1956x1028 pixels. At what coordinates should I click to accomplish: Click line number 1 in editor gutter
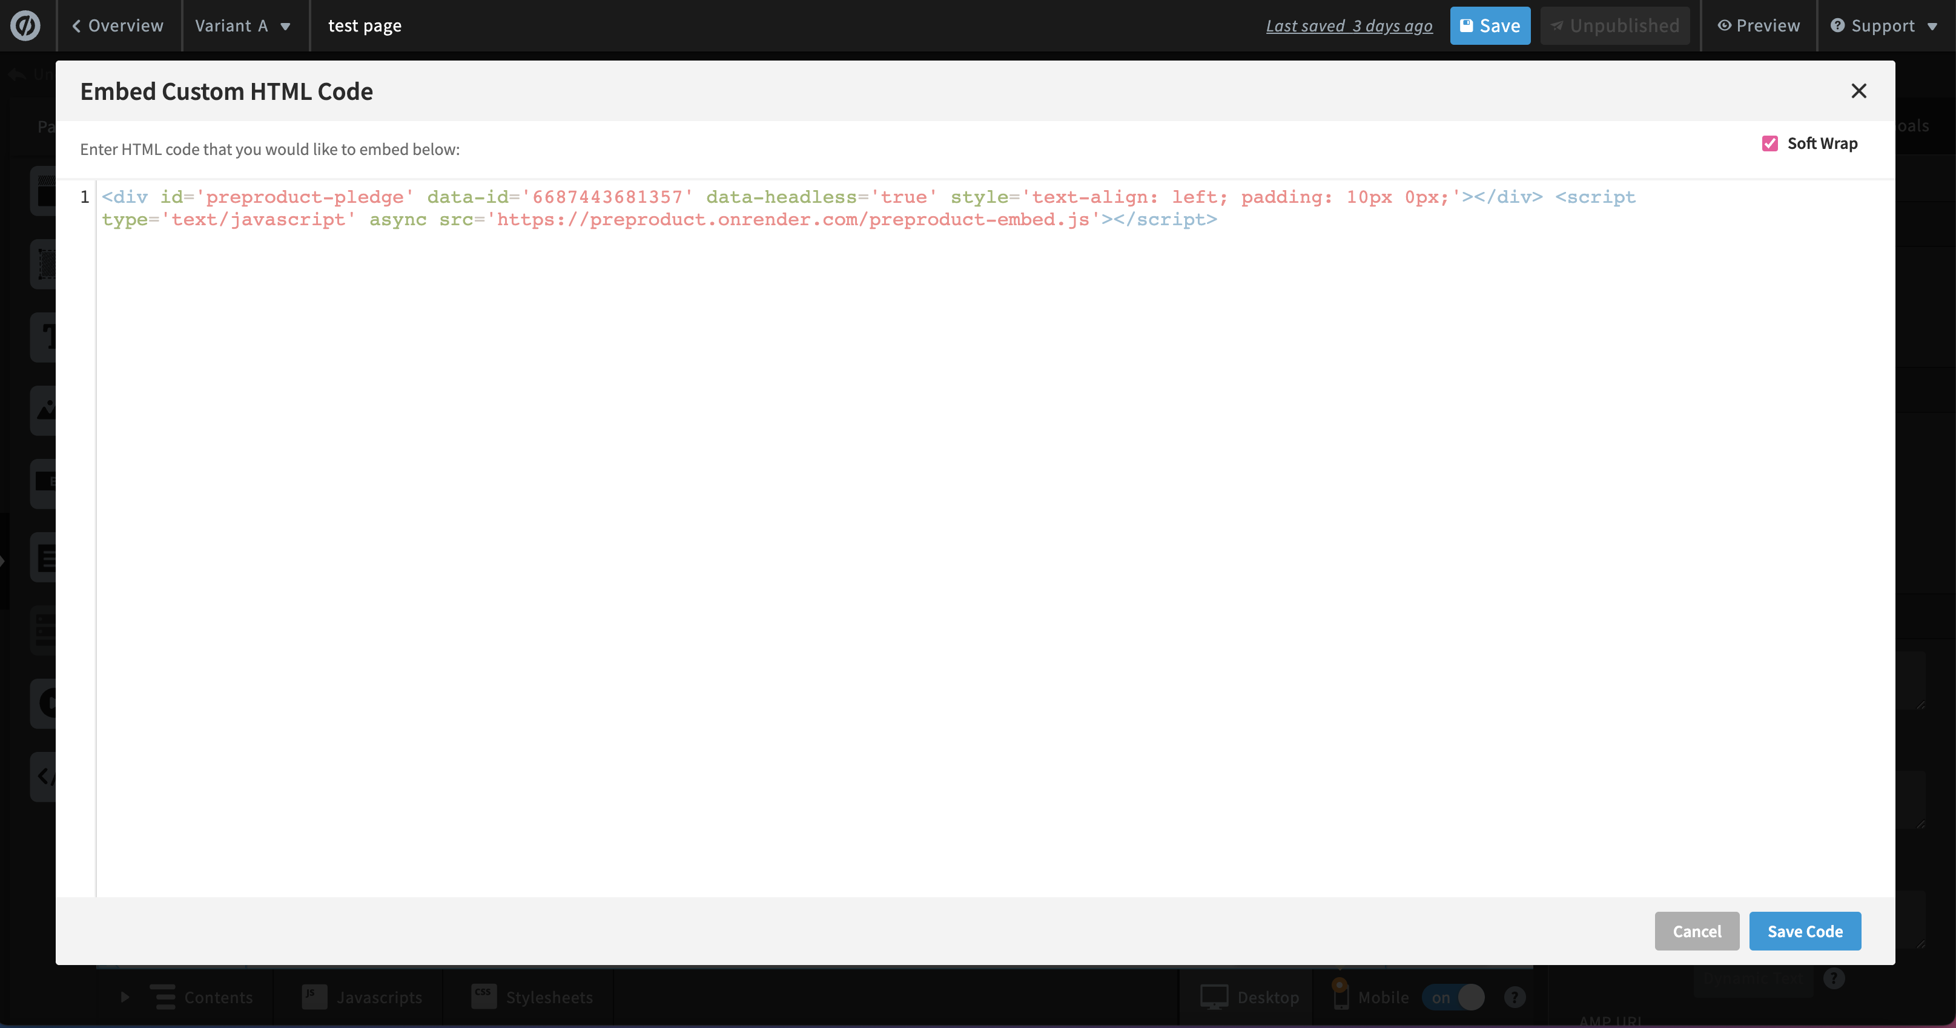click(85, 197)
